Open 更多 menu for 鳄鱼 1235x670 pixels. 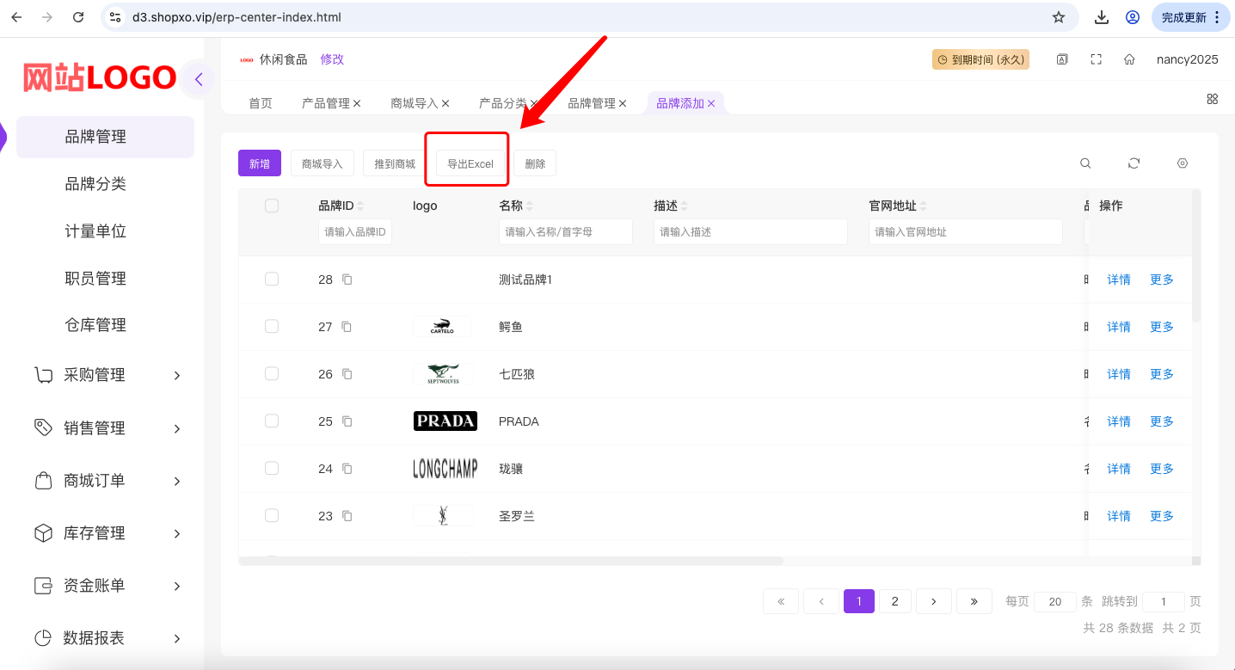click(x=1162, y=327)
